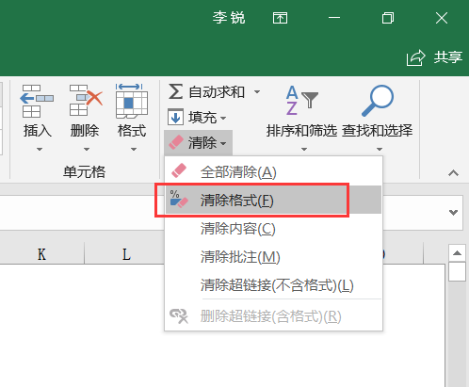
Task: Click the broken link icon of 删除超链接
Action: 179,315
